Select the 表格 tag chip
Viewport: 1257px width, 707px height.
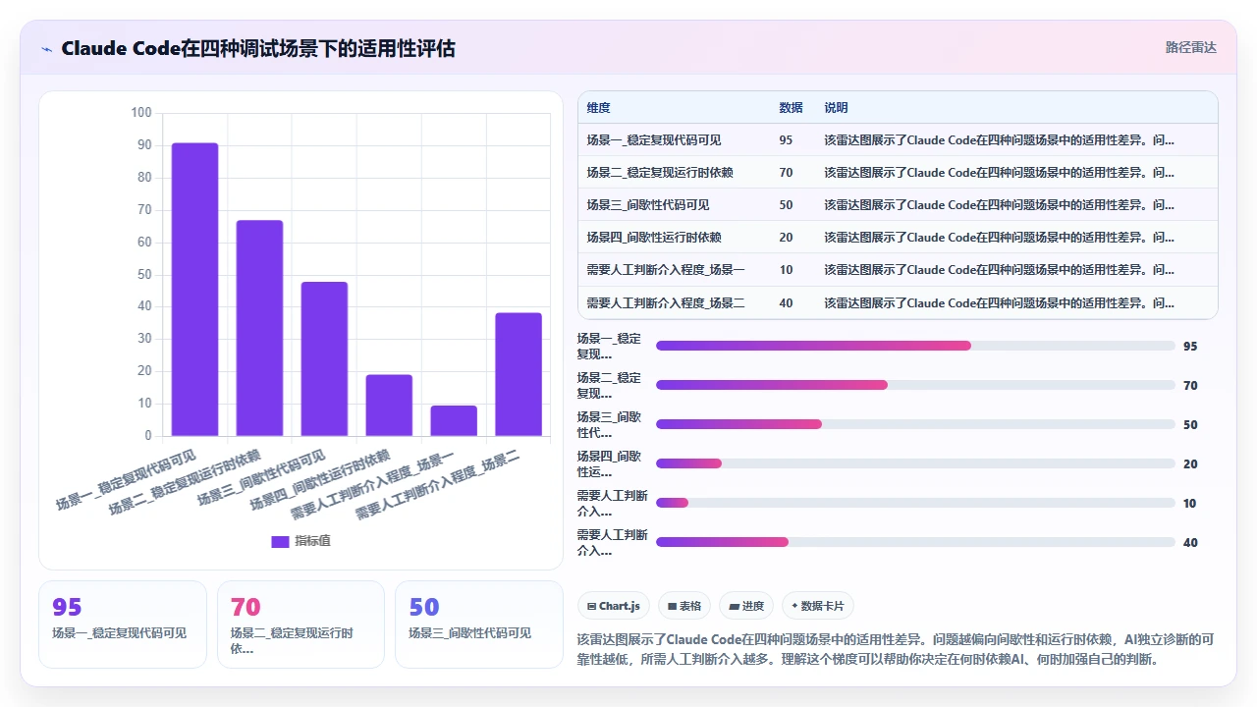click(684, 606)
